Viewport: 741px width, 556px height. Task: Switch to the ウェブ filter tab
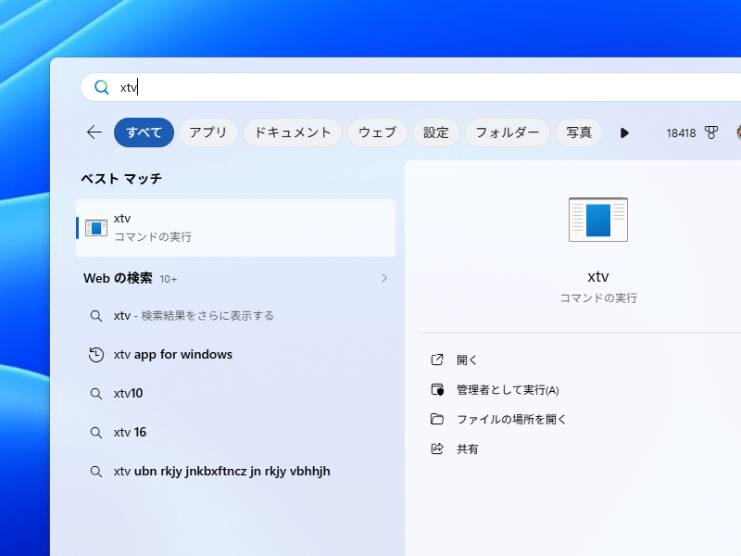377,133
